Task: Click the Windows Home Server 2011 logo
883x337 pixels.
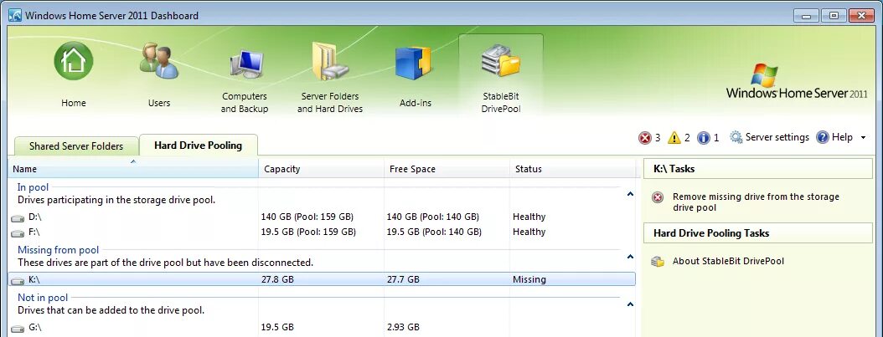Action: (797, 81)
